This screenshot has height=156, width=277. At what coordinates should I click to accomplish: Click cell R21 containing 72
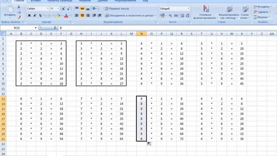click(182, 139)
